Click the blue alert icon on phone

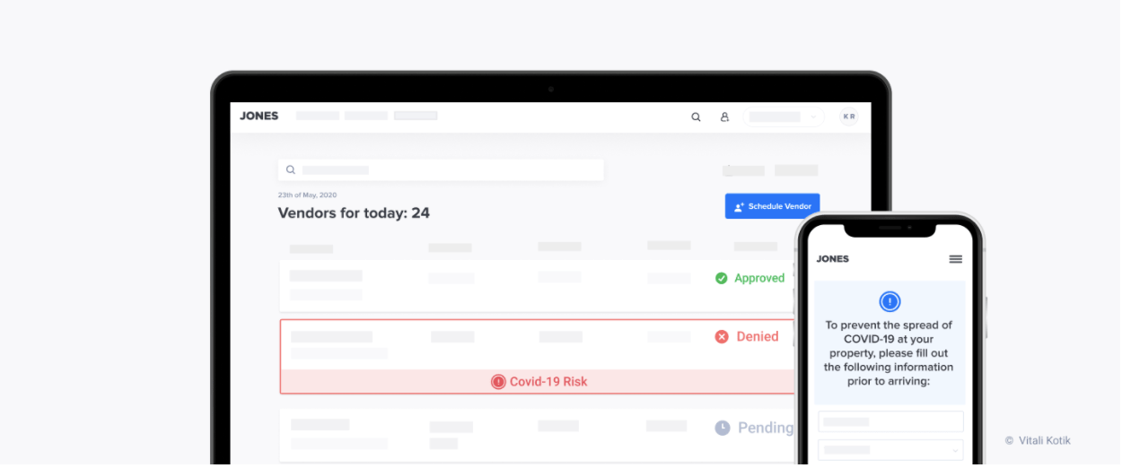point(890,301)
